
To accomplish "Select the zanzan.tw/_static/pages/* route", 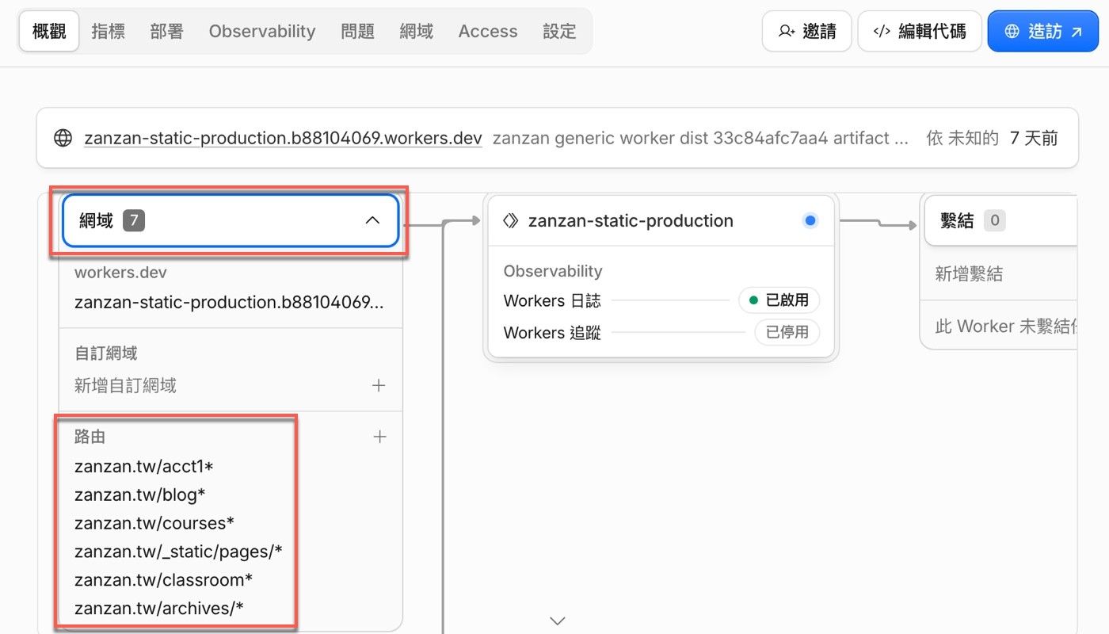I will [x=178, y=552].
